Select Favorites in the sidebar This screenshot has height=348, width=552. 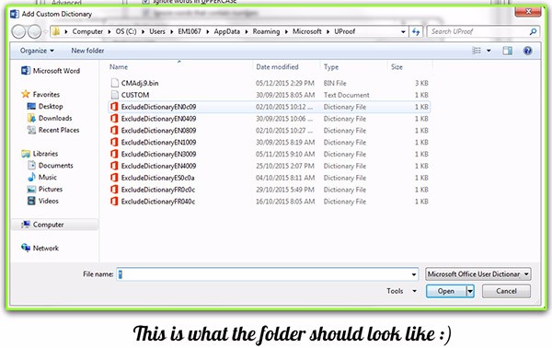tap(40, 95)
